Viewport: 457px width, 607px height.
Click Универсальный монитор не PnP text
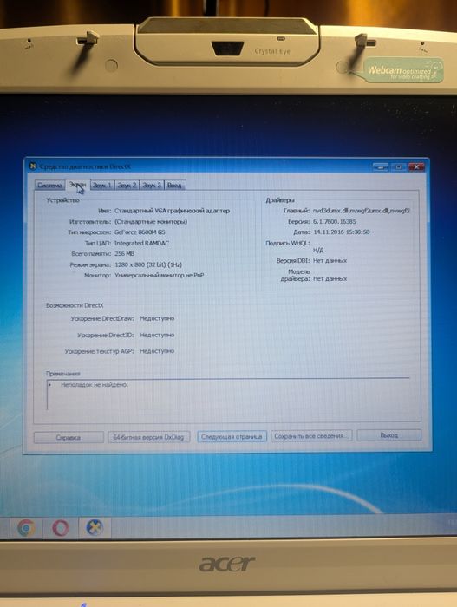coord(160,276)
